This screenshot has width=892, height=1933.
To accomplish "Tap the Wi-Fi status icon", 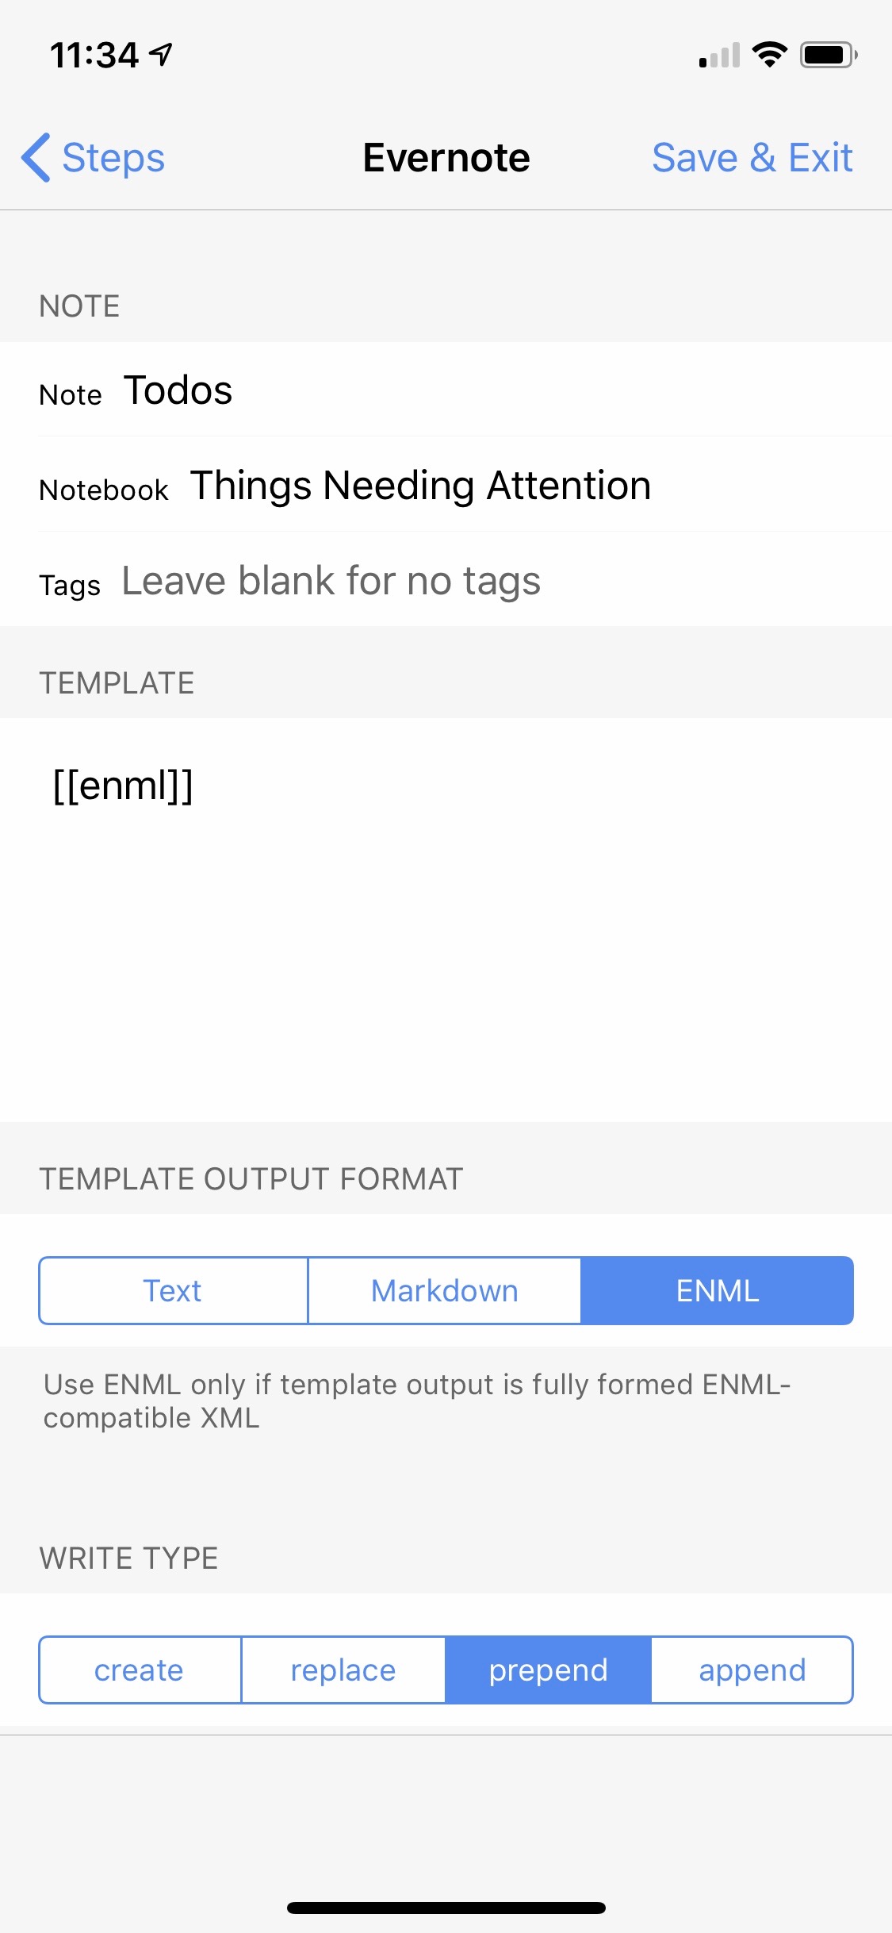I will click(769, 55).
